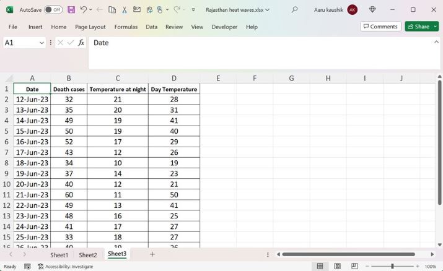Screen dimensions: 443x271
Task: Select column A header
Action: [32, 78]
